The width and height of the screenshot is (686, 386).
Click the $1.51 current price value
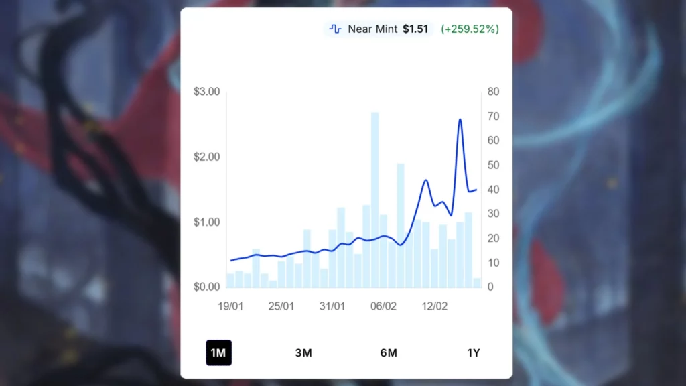[x=413, y=29]
